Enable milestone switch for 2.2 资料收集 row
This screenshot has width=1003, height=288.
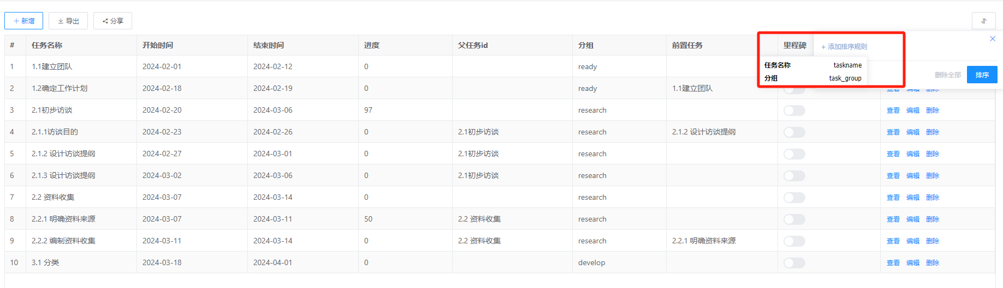[794, 198]
